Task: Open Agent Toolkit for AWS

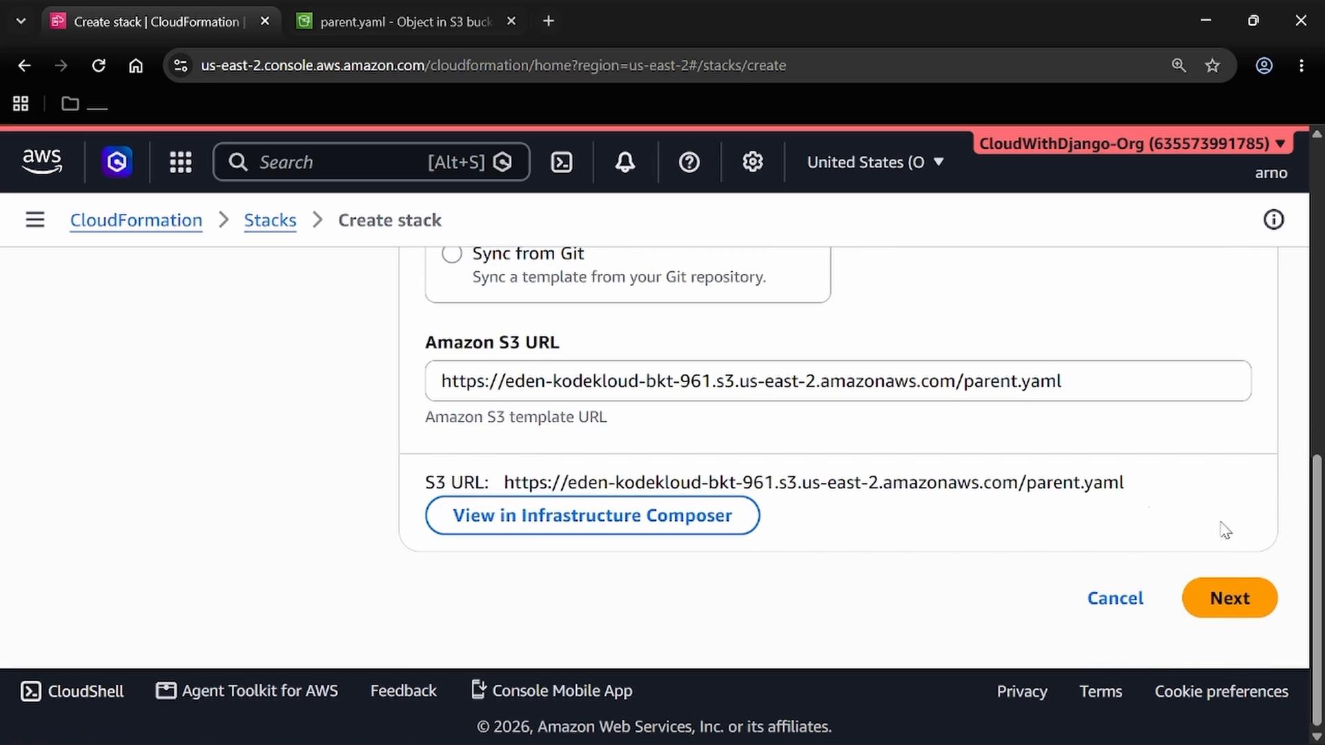Action: pos(247,691)
